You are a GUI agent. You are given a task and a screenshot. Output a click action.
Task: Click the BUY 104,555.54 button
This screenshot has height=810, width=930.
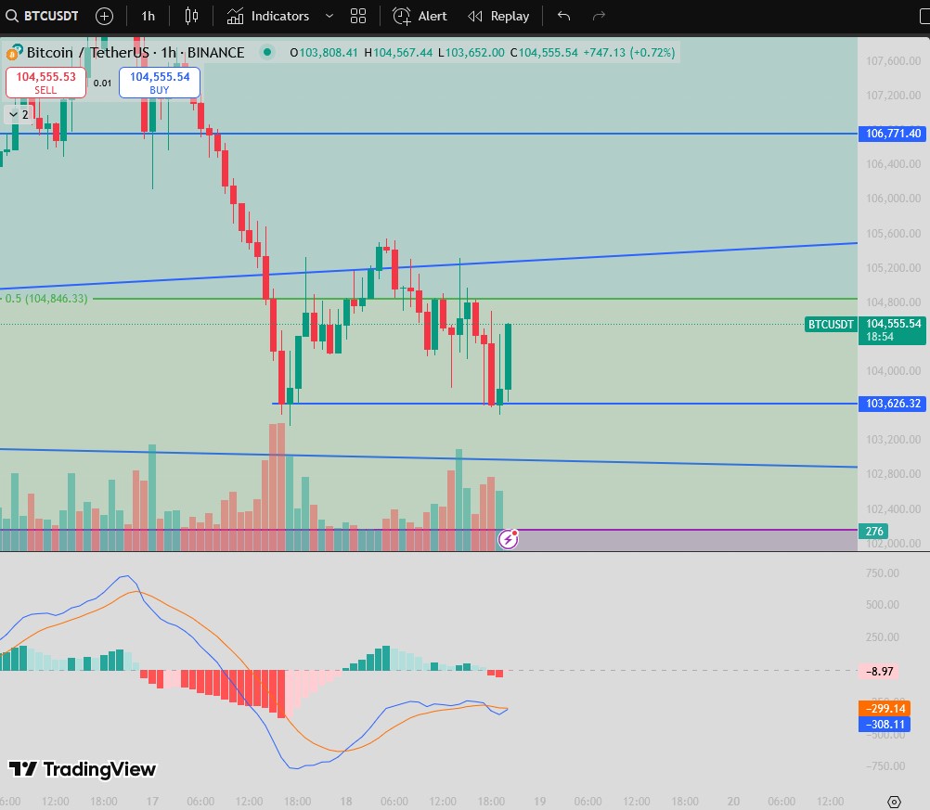pos(160,83)
